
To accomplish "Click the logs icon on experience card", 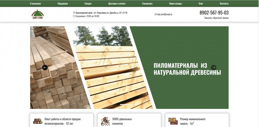I will point(38,121).
